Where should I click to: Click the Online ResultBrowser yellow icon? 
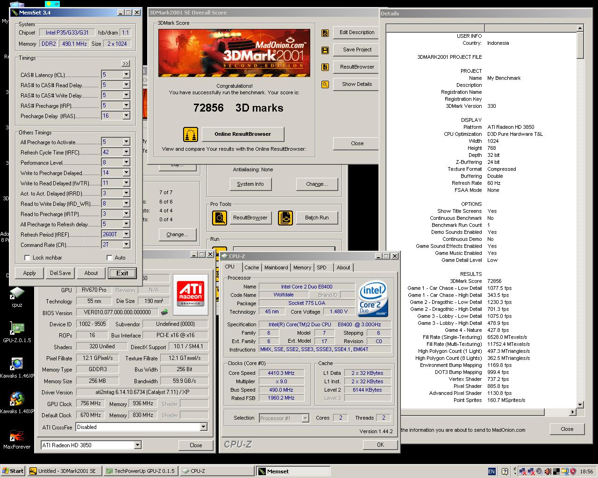tap(191, 134)
